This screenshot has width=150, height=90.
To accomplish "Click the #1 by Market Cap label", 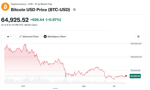I will [x=43, y=4].
